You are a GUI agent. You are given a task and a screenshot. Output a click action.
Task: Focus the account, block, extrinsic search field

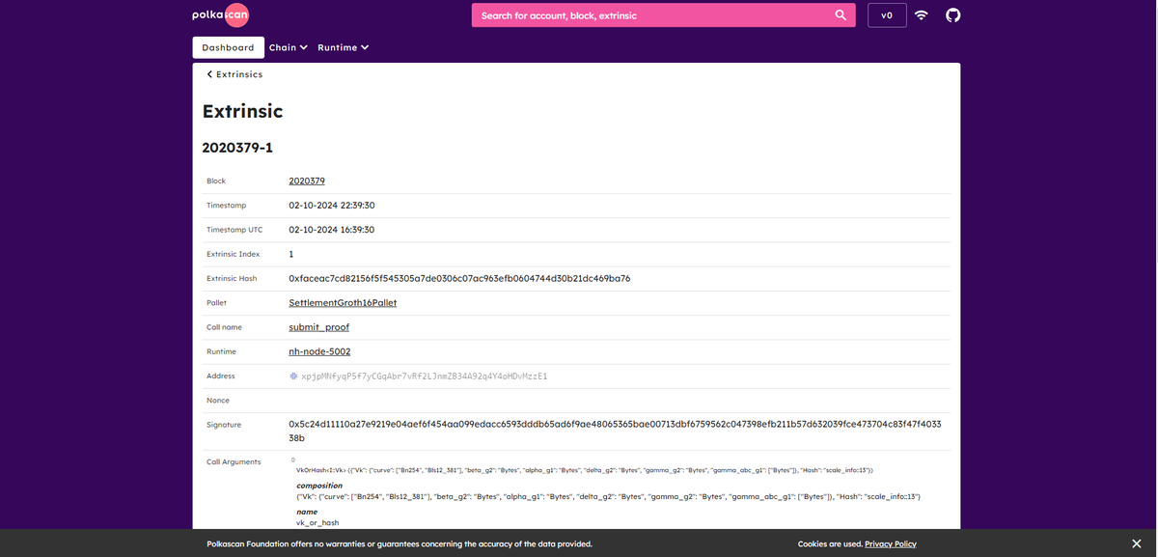(x=651, y=15)
